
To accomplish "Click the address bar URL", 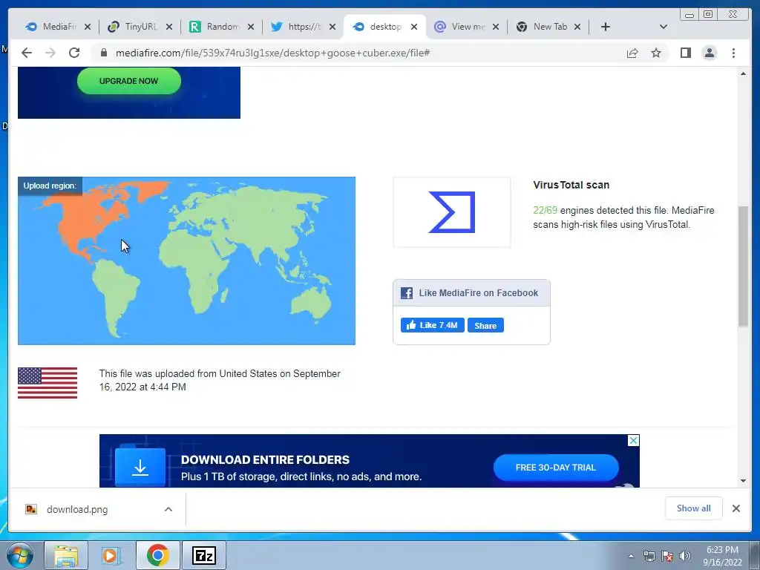I will (x=272, y=53).
